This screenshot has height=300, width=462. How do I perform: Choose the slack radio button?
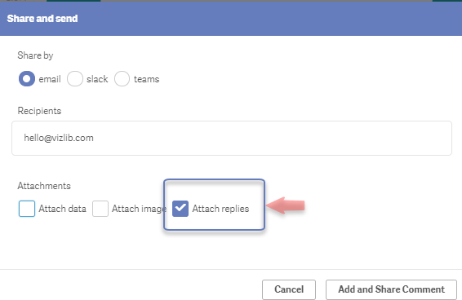coord(75,79)
